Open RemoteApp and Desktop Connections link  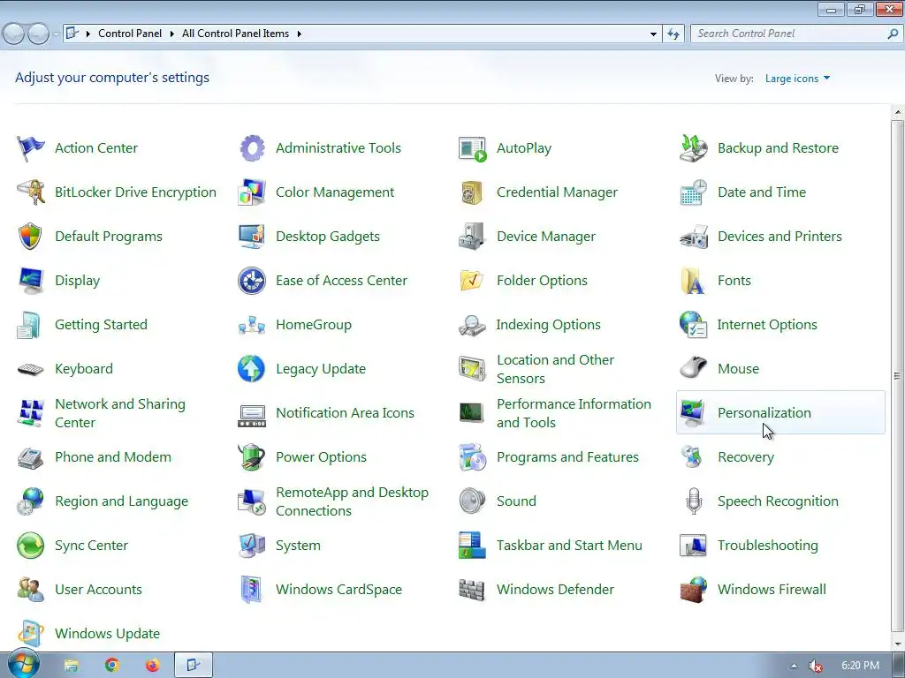[x=352, y=501]
